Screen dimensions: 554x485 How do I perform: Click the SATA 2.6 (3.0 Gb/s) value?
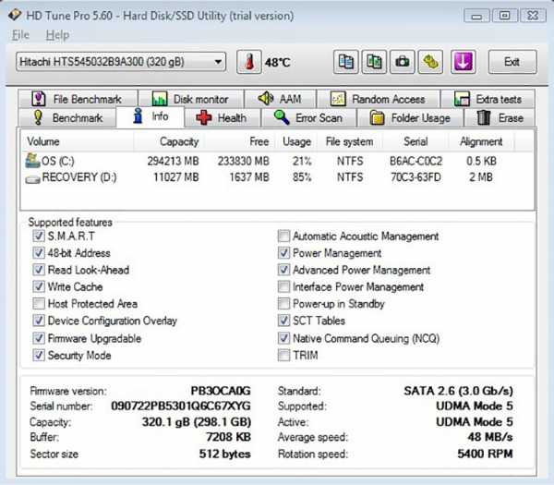pyautogui.click(x=458, y=391)
